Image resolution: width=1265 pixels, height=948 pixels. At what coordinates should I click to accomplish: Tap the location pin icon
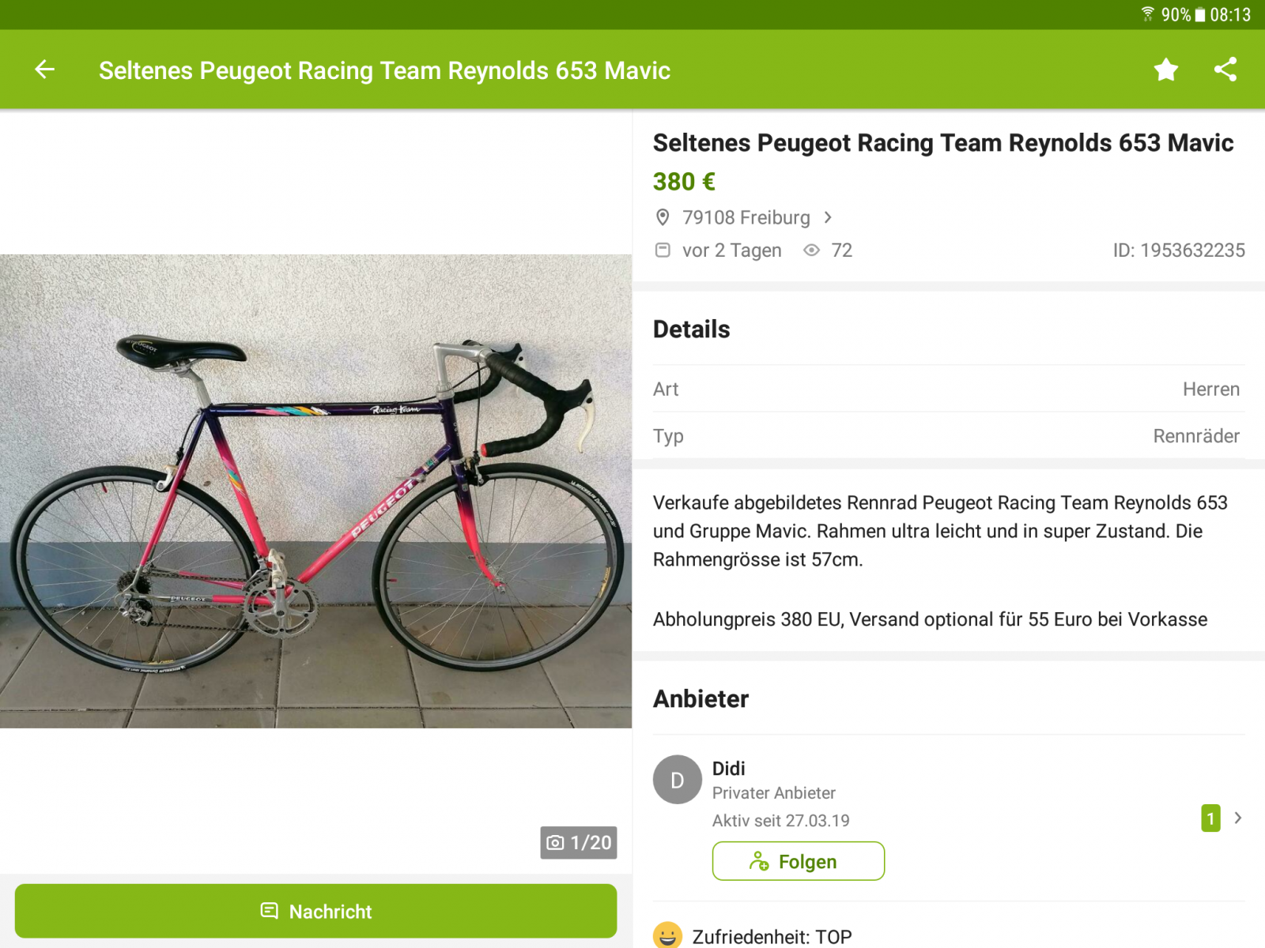(663, 217)
